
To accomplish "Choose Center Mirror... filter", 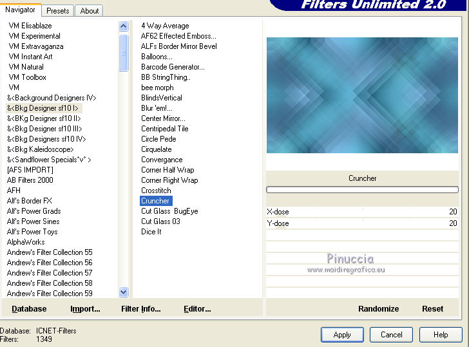I will point(163,118).
